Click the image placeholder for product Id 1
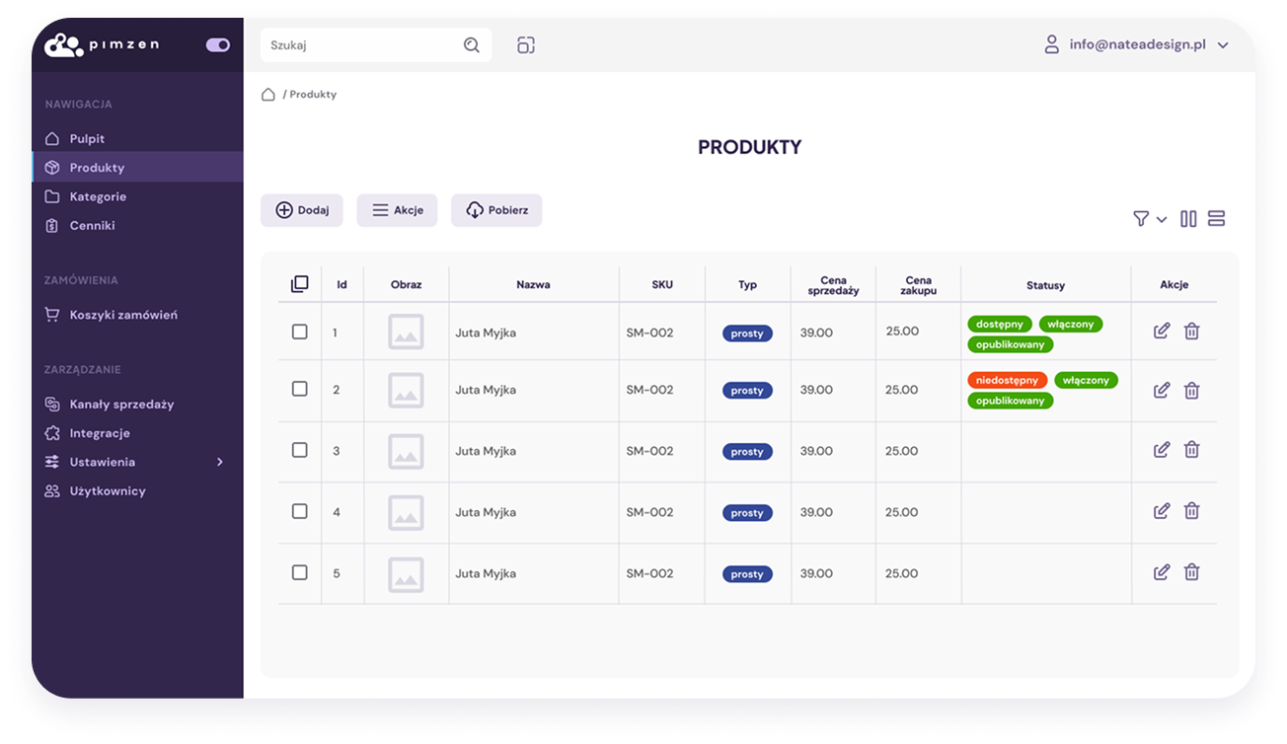Screen dimensions: 1287x744 point(406,332)
